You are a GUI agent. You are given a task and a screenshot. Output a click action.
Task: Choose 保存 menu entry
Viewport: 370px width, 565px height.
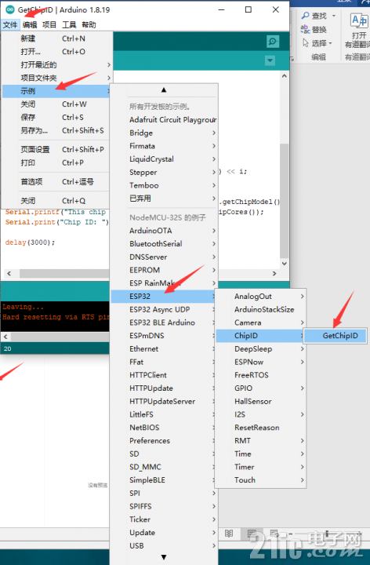(x=56, y=117)
